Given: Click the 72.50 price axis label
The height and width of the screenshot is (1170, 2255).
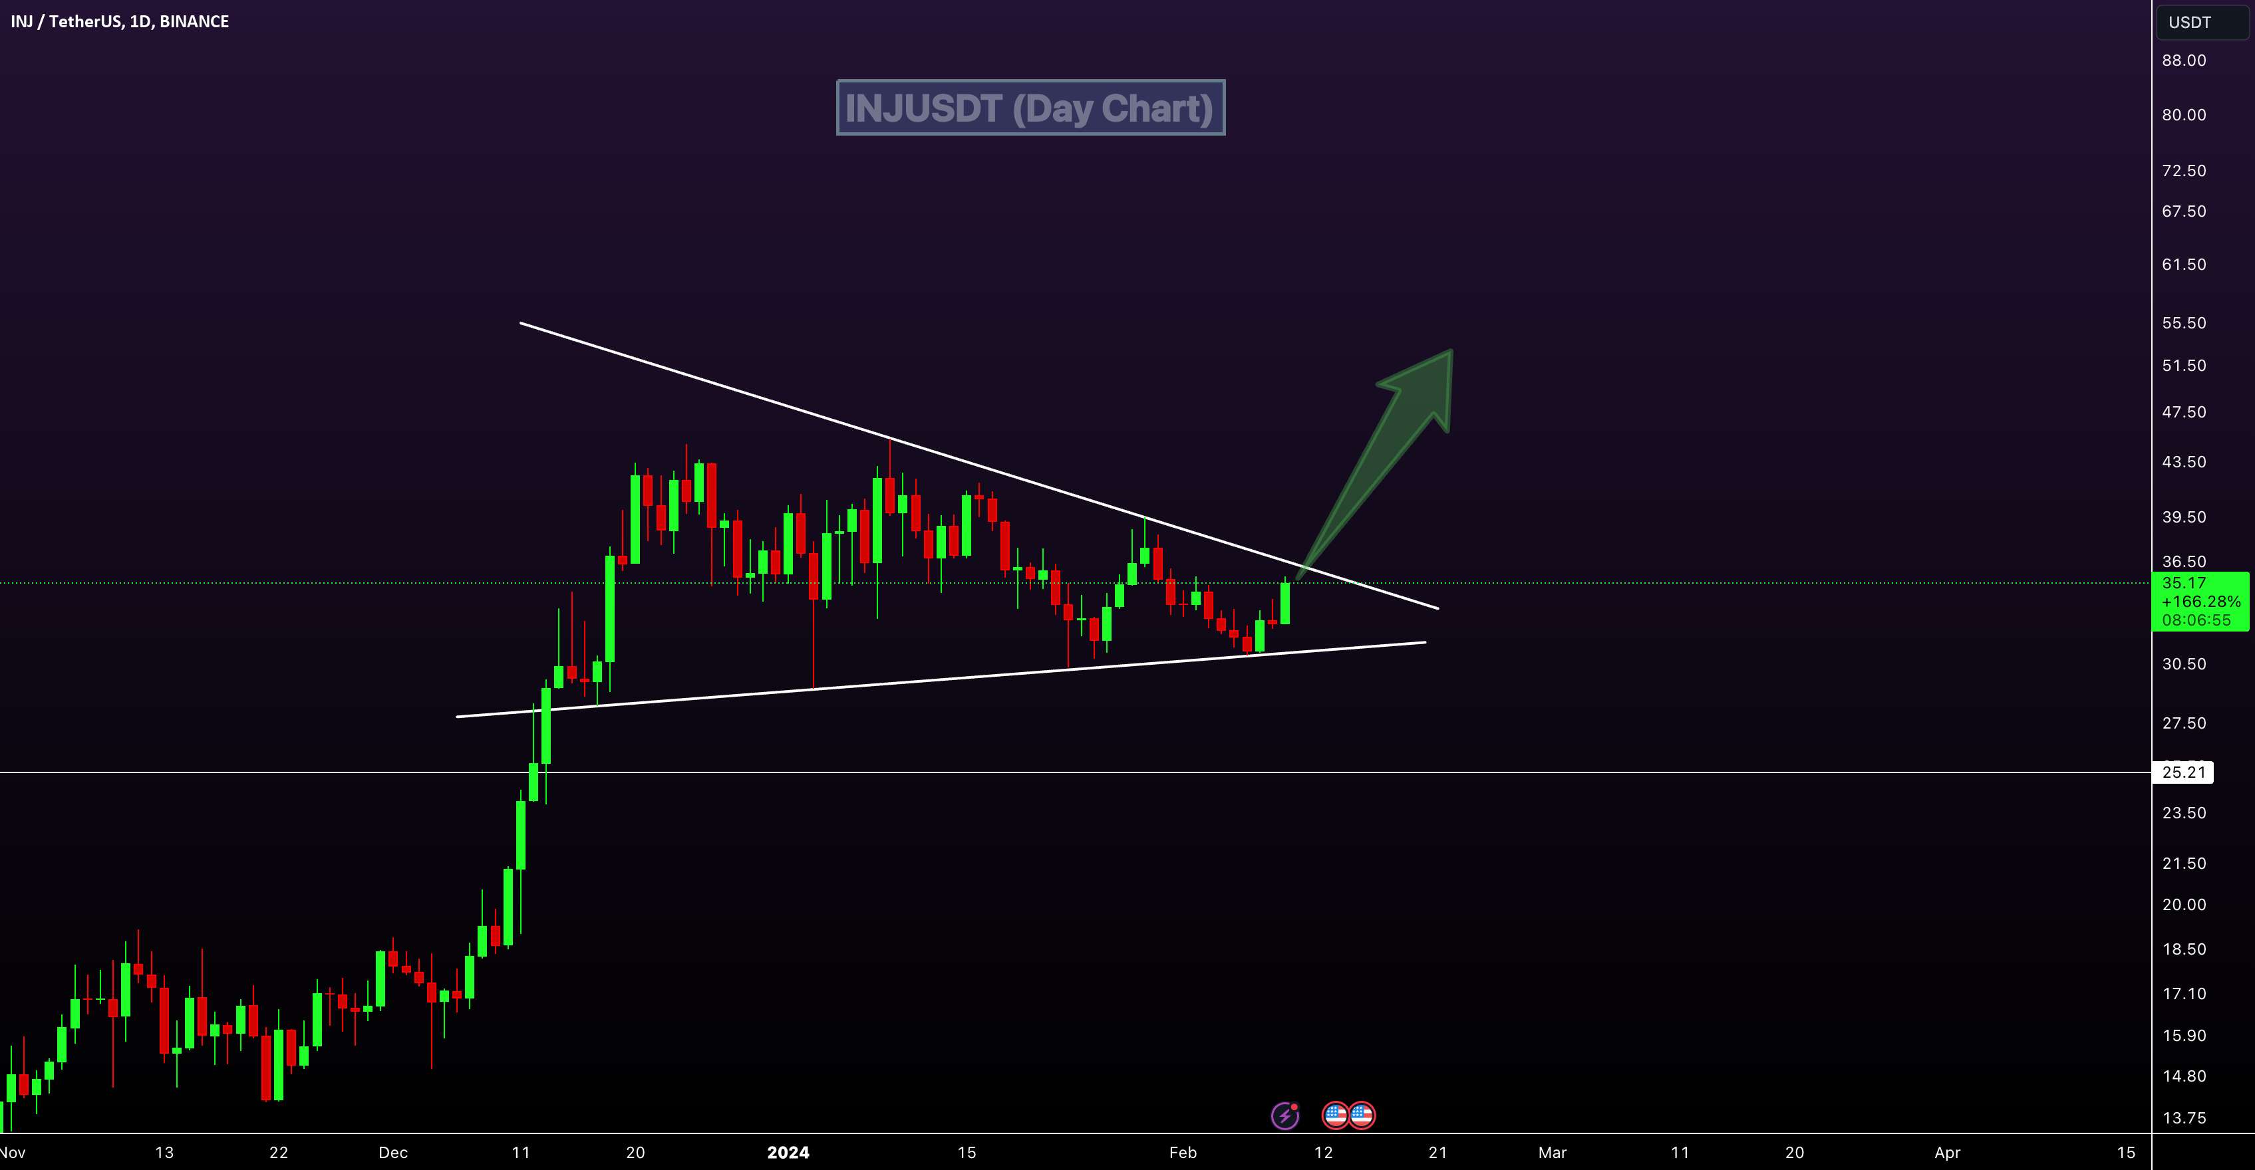Looking at the screenshot, I should coord(2183,171).
